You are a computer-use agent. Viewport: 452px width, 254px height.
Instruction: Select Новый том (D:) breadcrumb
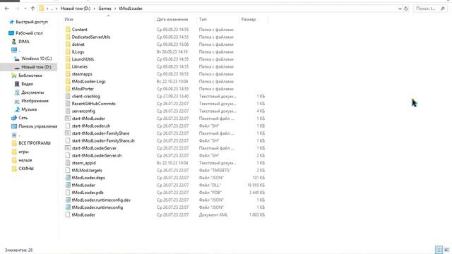click(x=76, y=8)
